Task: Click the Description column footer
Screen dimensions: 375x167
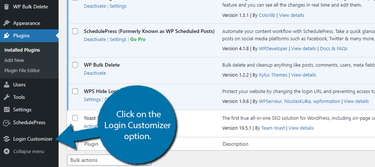Action: tap(235, 144)
